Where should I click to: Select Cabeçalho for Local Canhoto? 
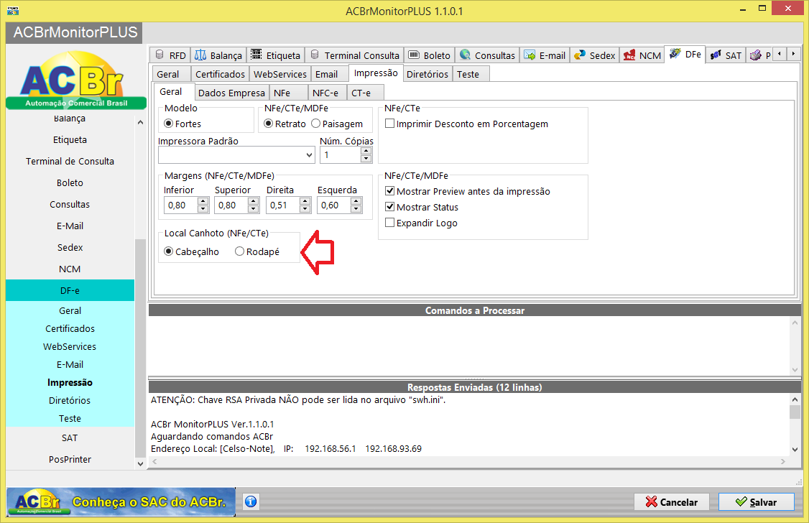[x=169, y=251]
